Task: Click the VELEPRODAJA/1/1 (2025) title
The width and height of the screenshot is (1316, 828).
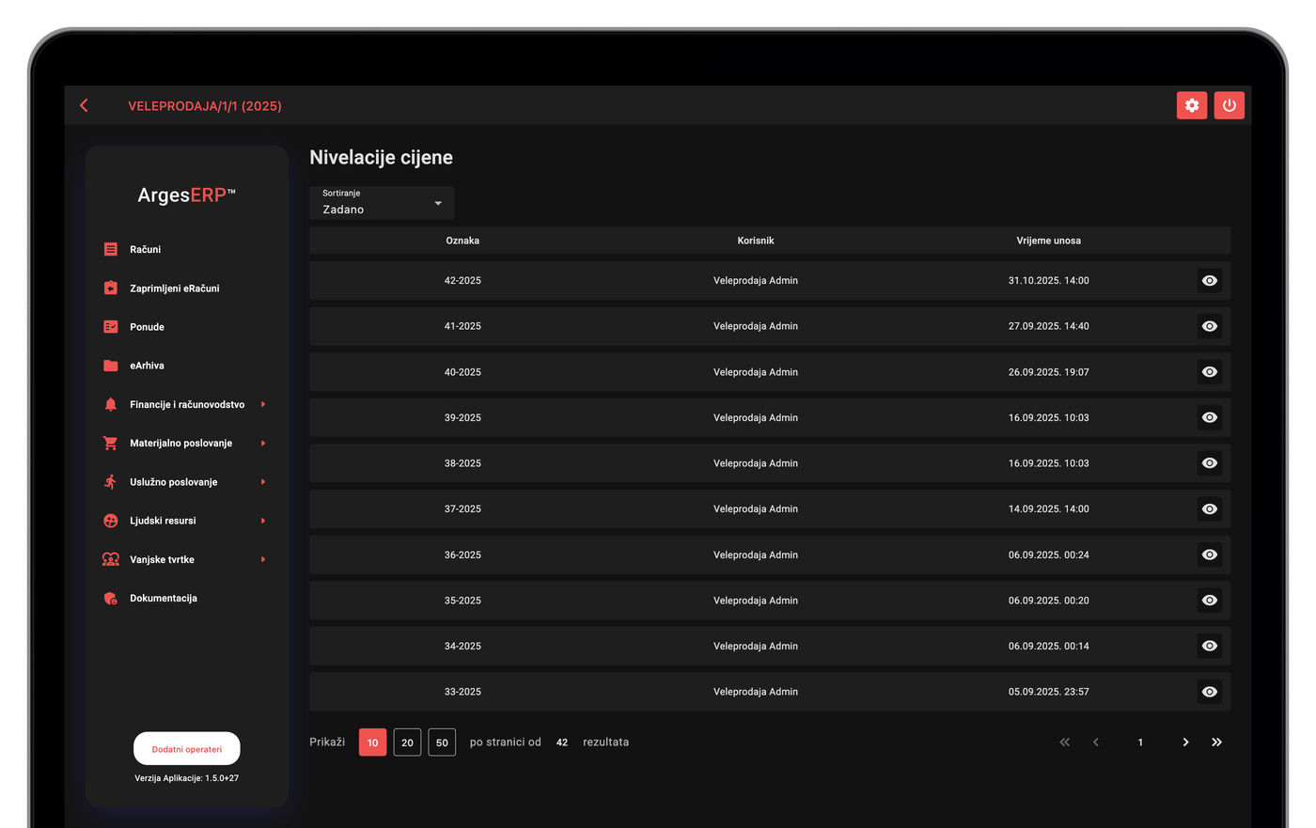Action: (x=205, y=106)
